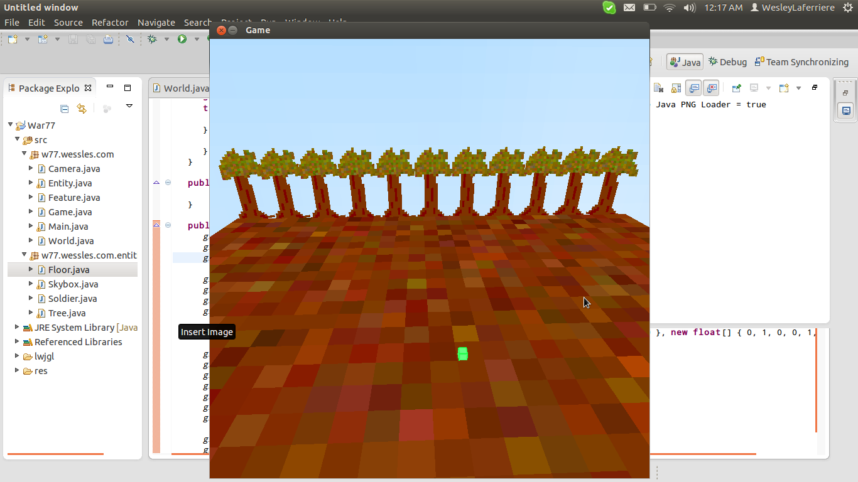Viewport: 858px width, 482px height.
Task: Open the Open Console dropdown arrow
Action: click(799, 88)
